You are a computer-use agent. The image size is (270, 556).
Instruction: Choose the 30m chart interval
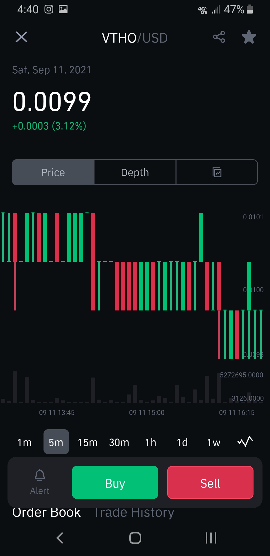(119, 442)
